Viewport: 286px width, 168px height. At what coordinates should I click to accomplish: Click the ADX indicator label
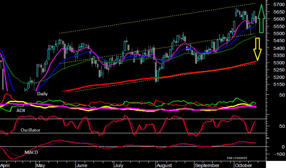[x=21, y=110]
